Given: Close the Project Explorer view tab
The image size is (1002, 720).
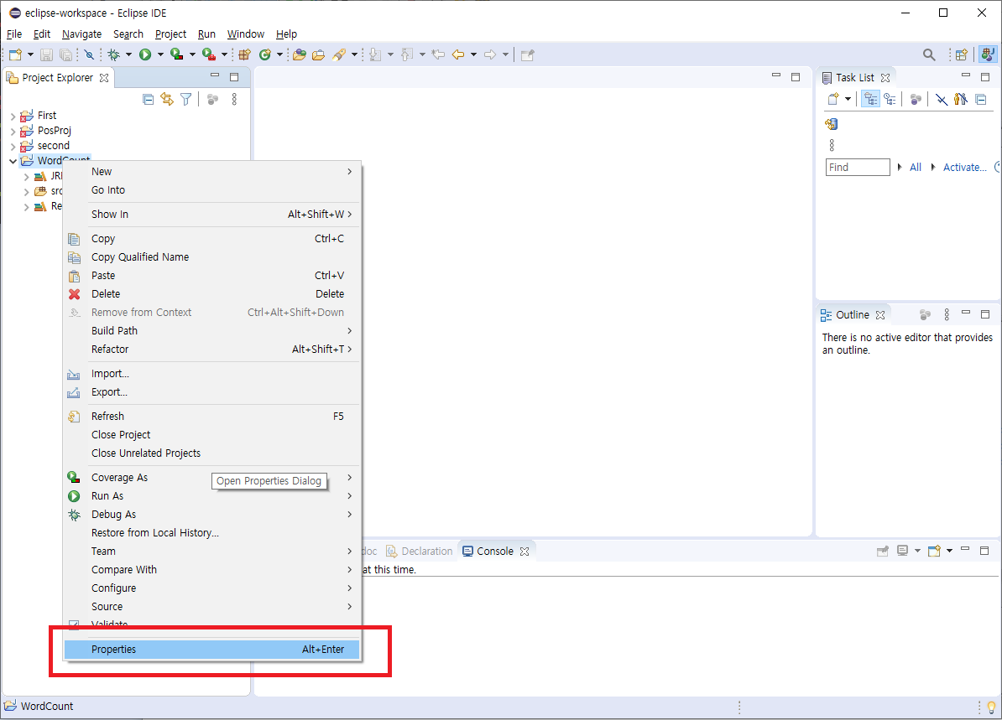Looking at the screenshot, I should 104,78.
